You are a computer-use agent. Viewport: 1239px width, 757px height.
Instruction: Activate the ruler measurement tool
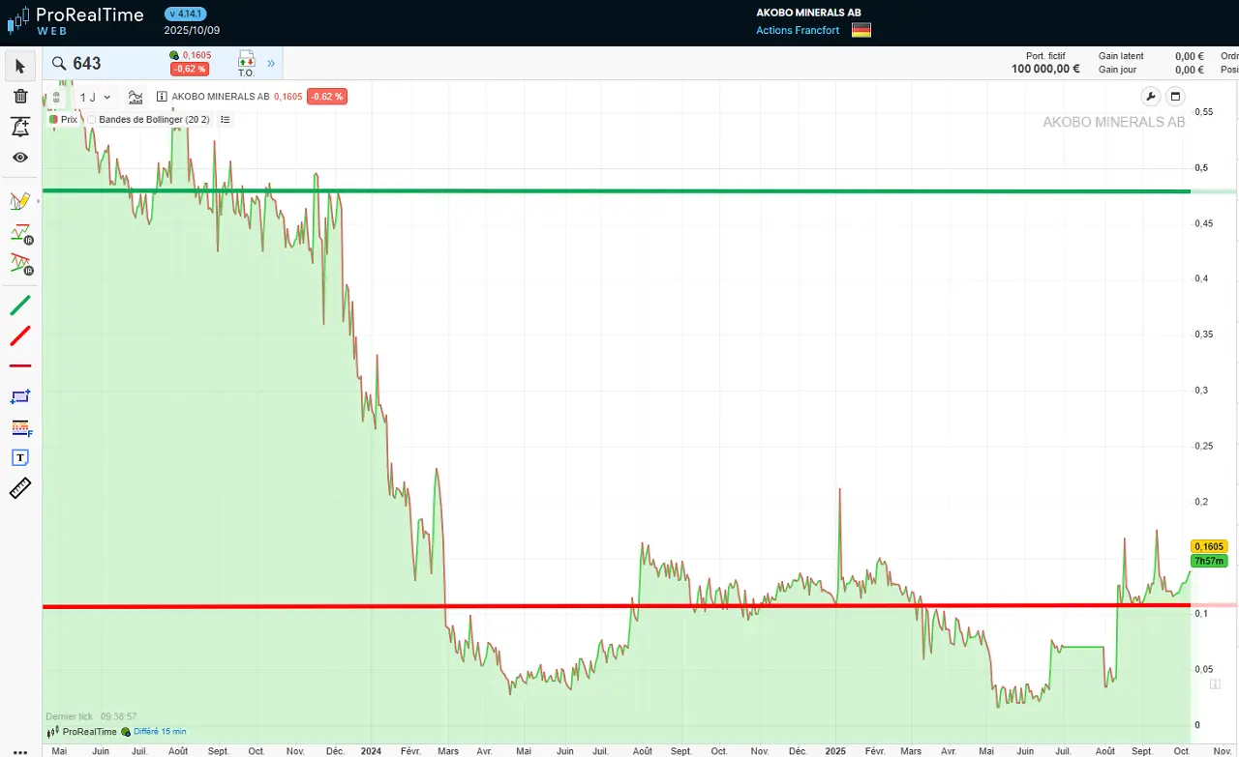click(x=20, y=488)
